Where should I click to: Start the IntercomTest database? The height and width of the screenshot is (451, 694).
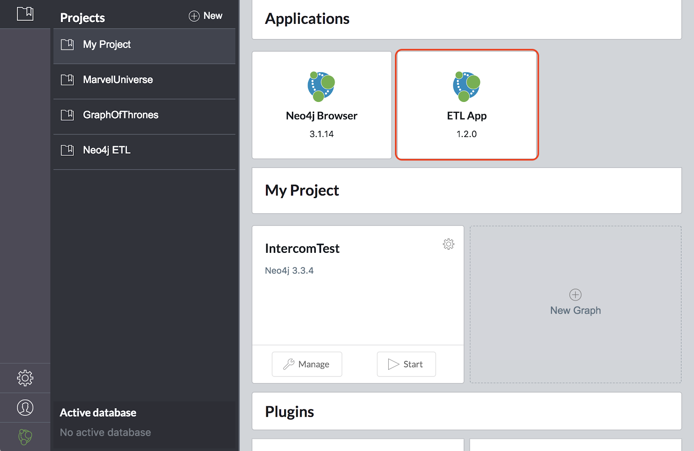406,364
